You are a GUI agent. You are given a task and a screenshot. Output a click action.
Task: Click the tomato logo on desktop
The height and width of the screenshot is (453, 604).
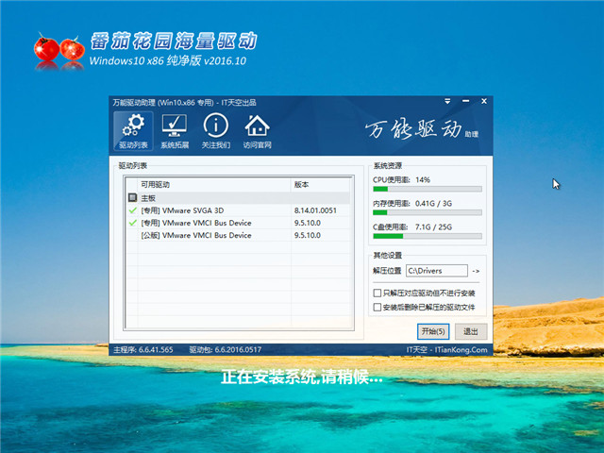[x=59, y=52]
